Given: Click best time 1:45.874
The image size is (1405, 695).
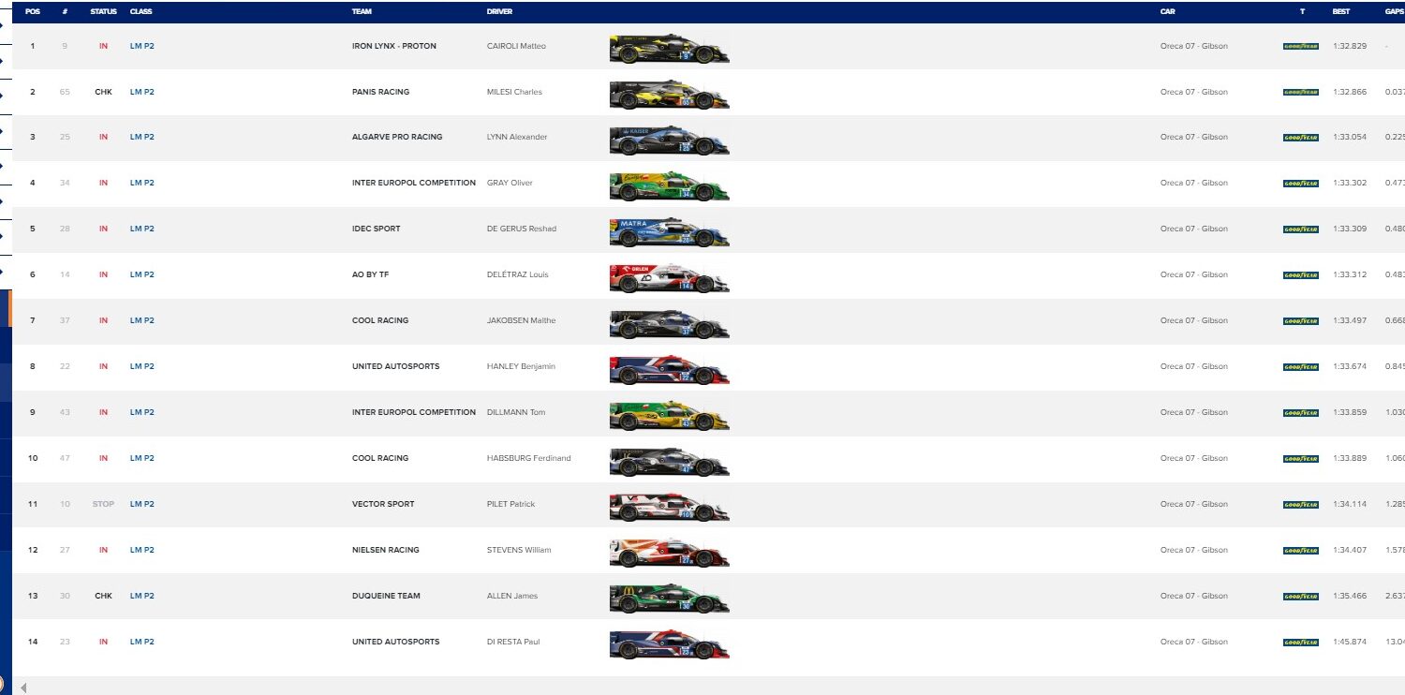Looking at the screenshot, I should (1348, 642).
